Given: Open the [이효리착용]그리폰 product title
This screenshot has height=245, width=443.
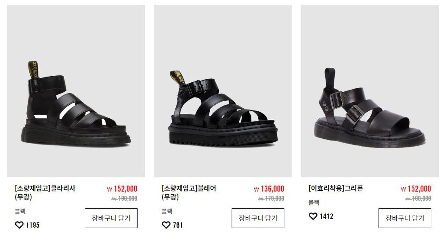Looking at the screenshot, I should (336, 188).
